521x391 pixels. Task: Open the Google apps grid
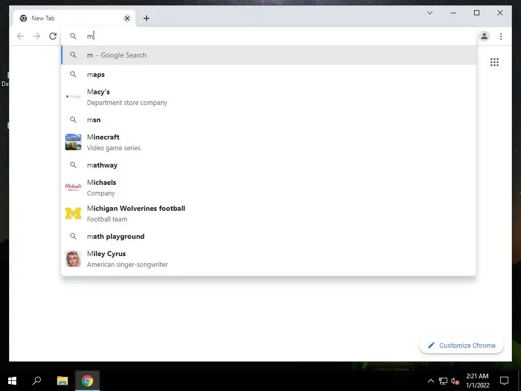pos(495,62)
